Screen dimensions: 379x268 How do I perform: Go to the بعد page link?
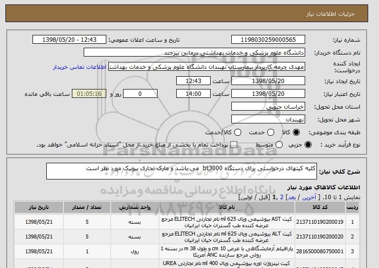coord(292,197)
